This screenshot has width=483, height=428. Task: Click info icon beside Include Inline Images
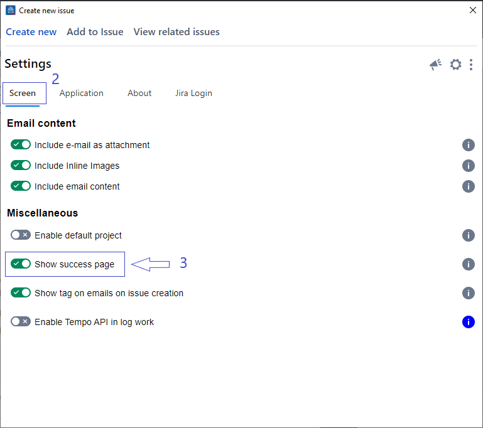(468, 166)
